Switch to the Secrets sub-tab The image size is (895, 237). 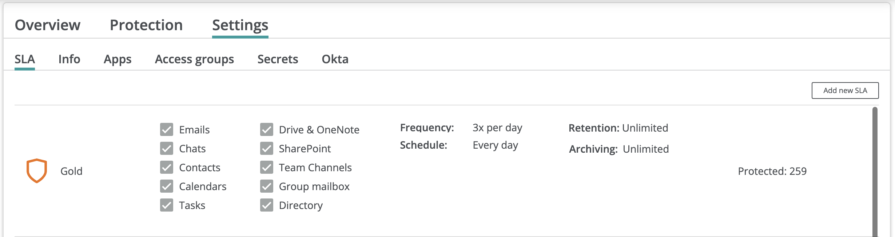click(x=278, y=59)
